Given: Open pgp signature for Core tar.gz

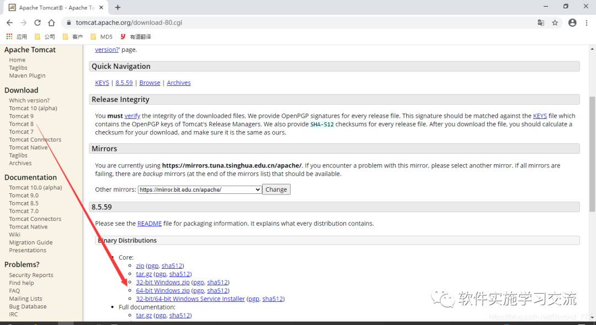Looking at the screenshot, I should [161, 274].
